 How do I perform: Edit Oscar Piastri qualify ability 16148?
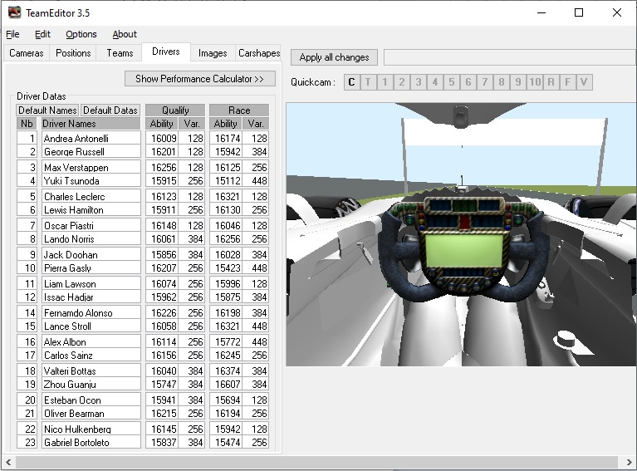click(162, 226)
